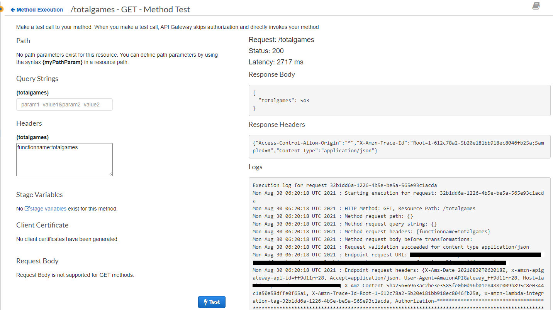This screenshot has height=310, width=553.
Task: Click the 'Response Body' heading
Action: [272, 74]
